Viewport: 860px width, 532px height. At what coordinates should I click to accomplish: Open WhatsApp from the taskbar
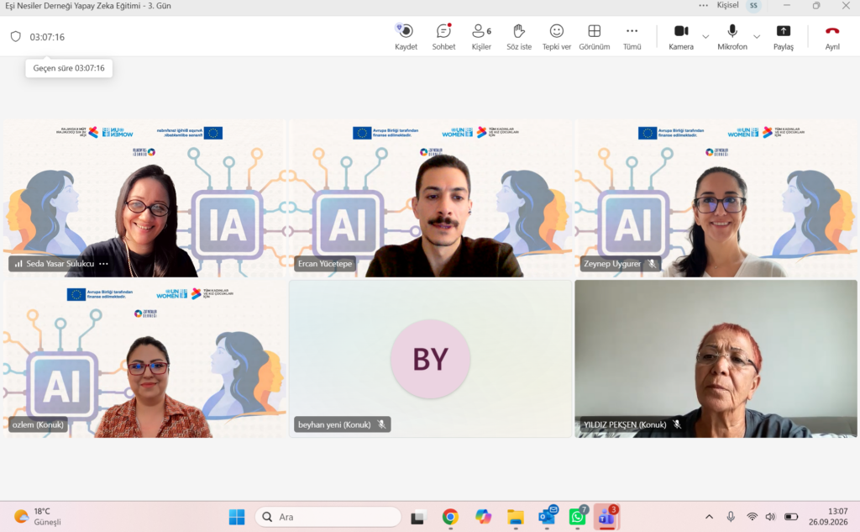578,517
